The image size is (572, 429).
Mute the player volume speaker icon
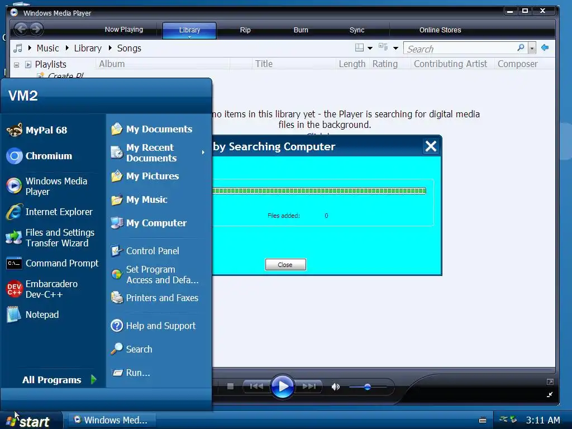pos(336,387)
